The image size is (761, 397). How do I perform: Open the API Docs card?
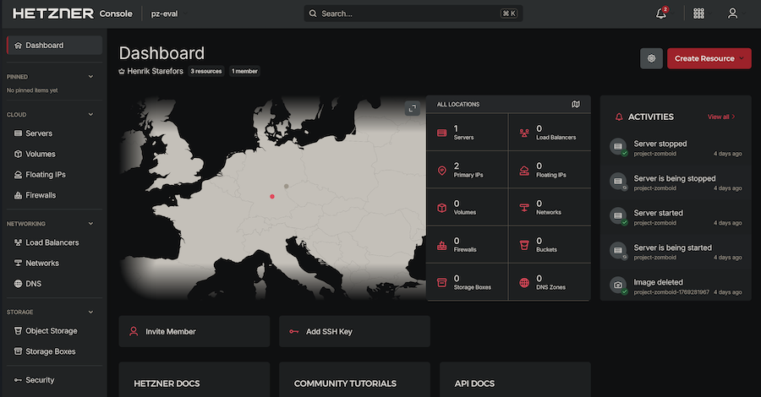point(515,379)
